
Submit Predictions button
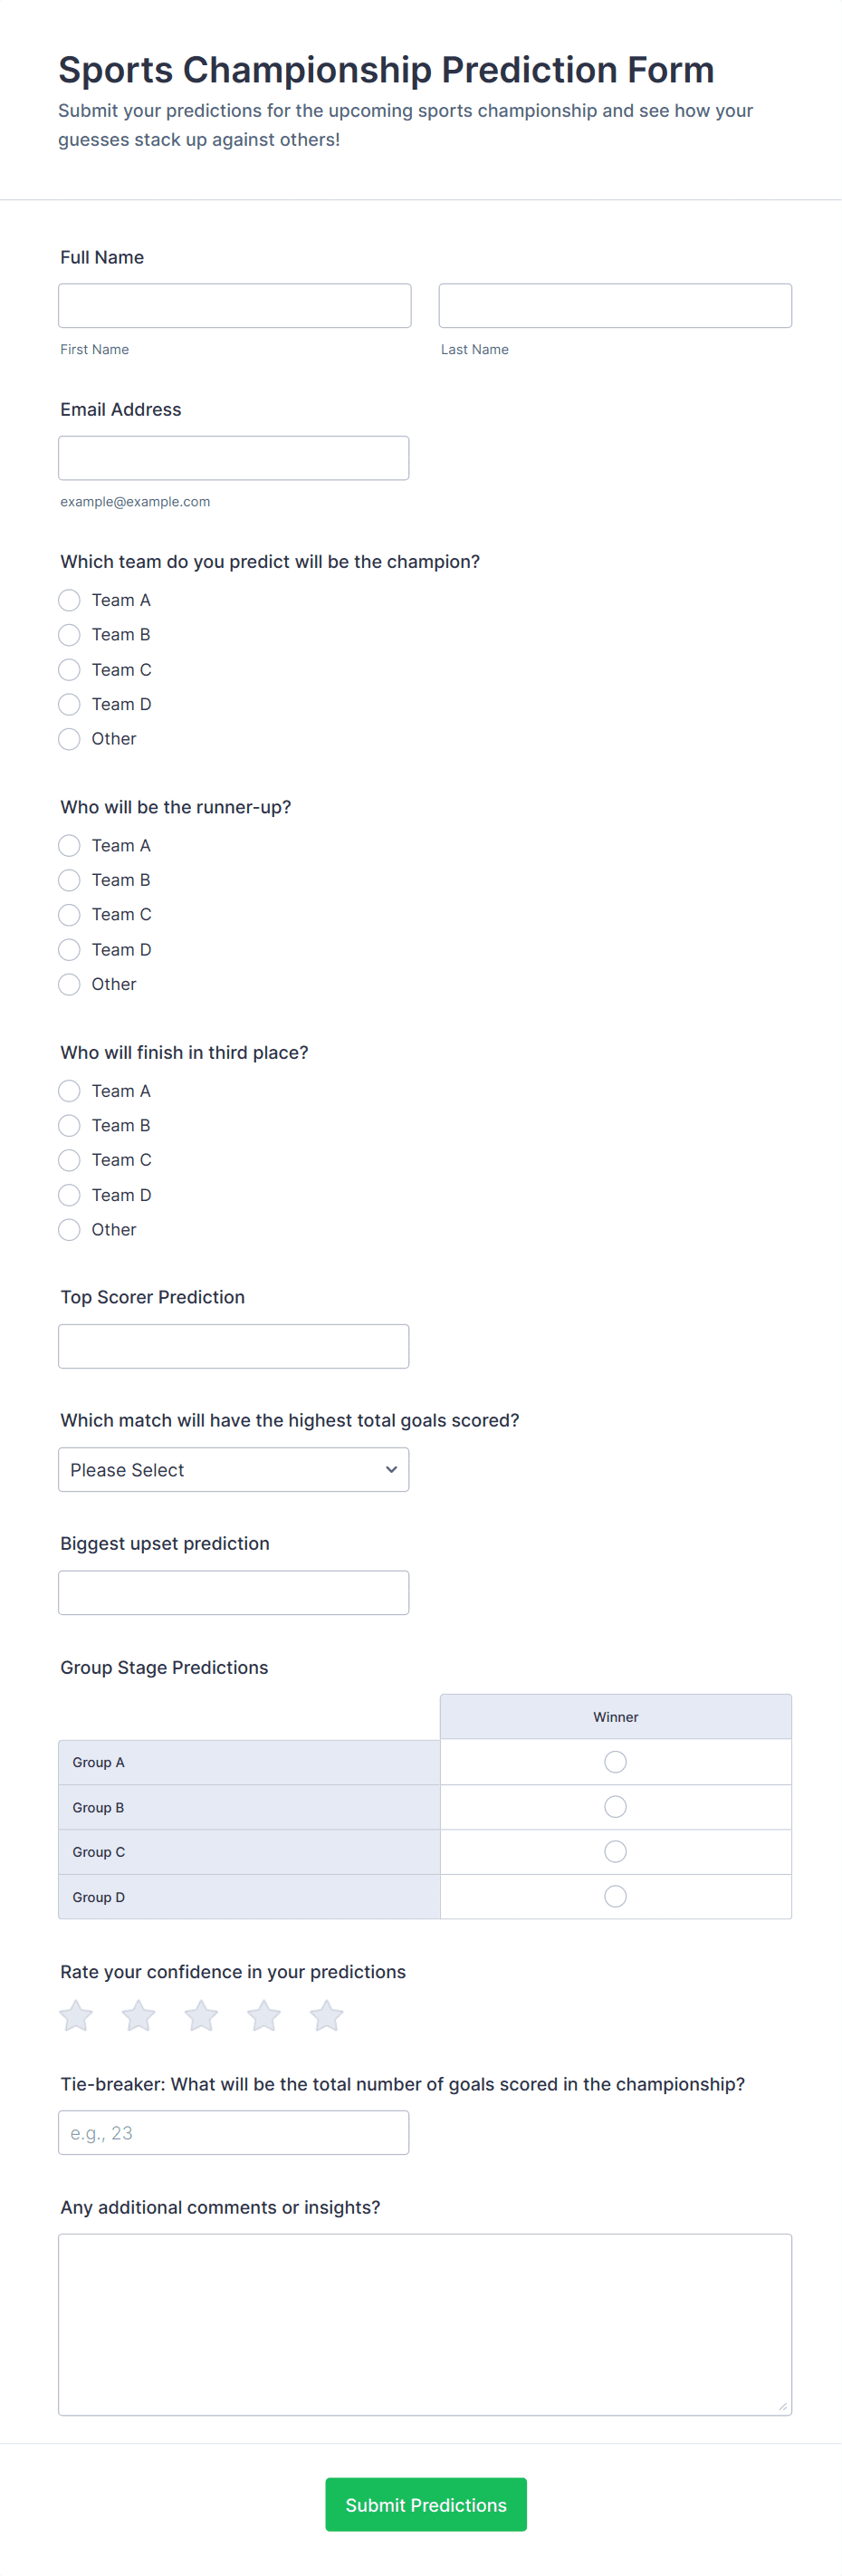pyautogui.click(x=426, y=2504)
